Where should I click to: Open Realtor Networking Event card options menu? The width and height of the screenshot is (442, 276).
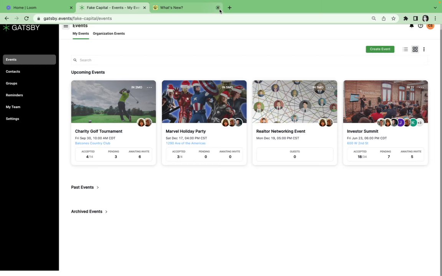330,87
